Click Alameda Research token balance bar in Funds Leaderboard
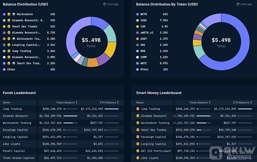This screenshot has height=162, width=257. (x=70, y=116)
